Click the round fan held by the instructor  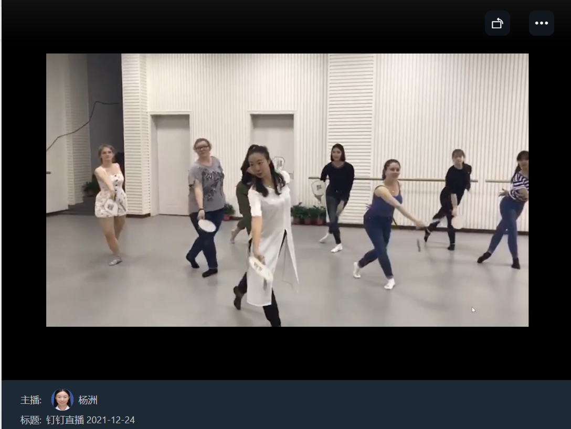[260, 267]
